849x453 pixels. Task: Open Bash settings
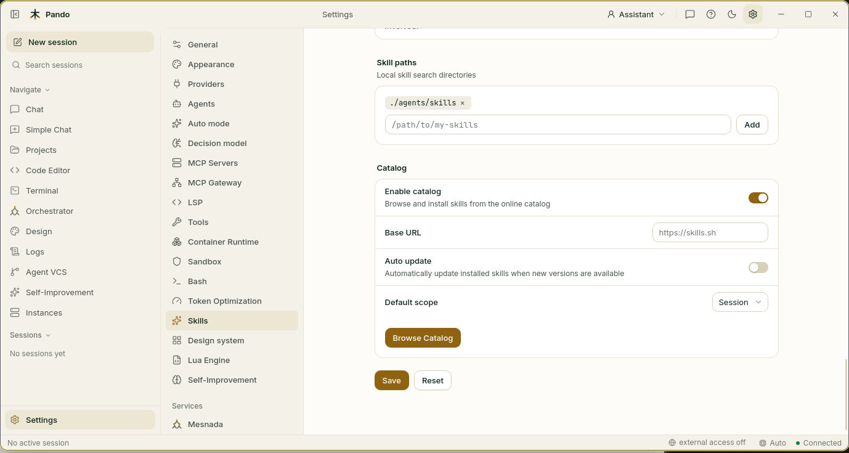click(x=232, y=281)
